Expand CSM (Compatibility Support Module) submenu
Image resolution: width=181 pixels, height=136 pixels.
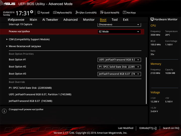pos(29,40)
